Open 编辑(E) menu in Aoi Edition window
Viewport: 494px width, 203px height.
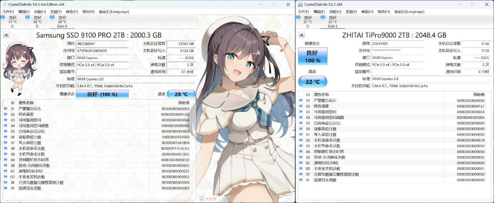click(24, 12)
